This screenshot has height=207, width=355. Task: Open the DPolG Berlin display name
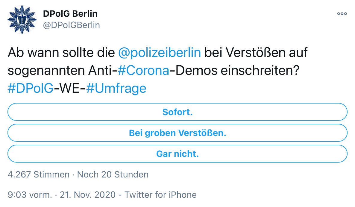[x=70, y=14]
